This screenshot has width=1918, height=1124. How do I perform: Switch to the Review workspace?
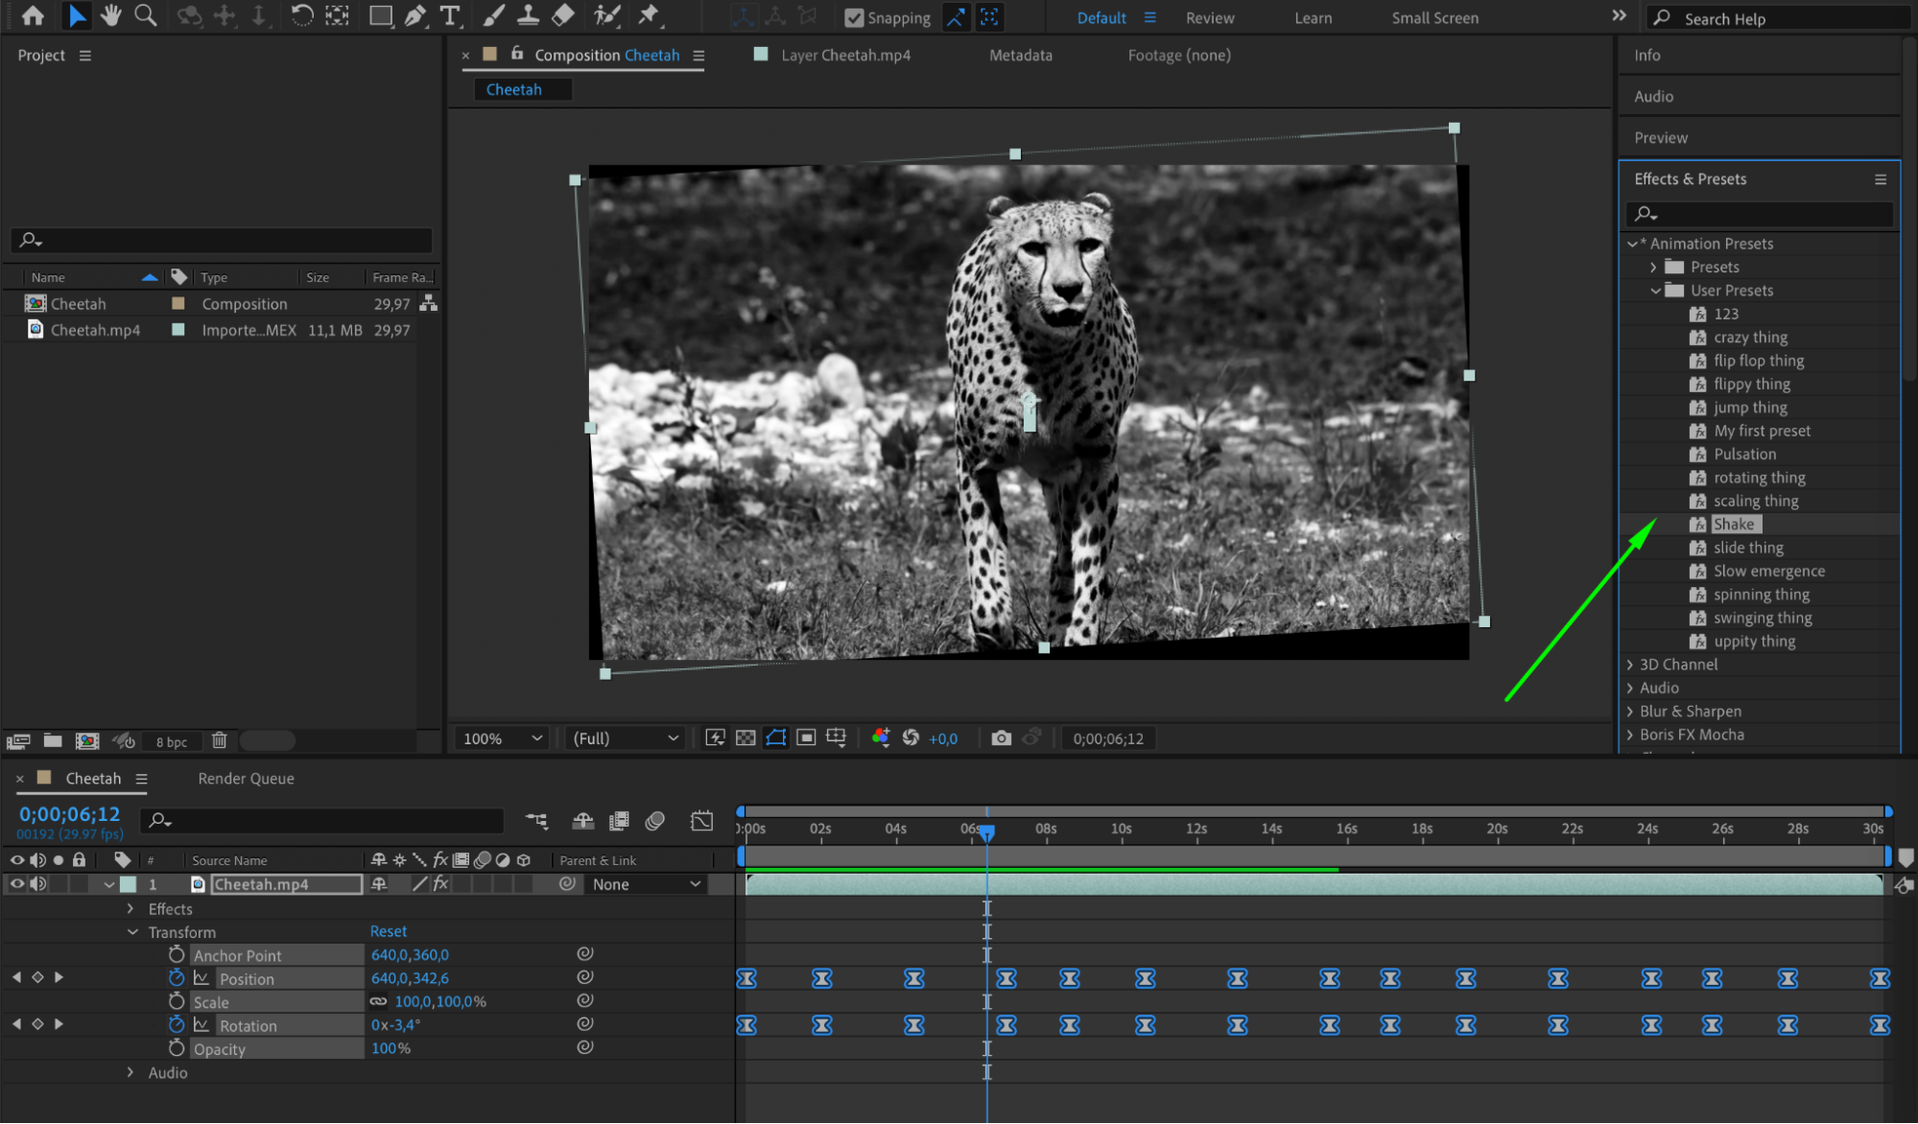click(1209, 17)
